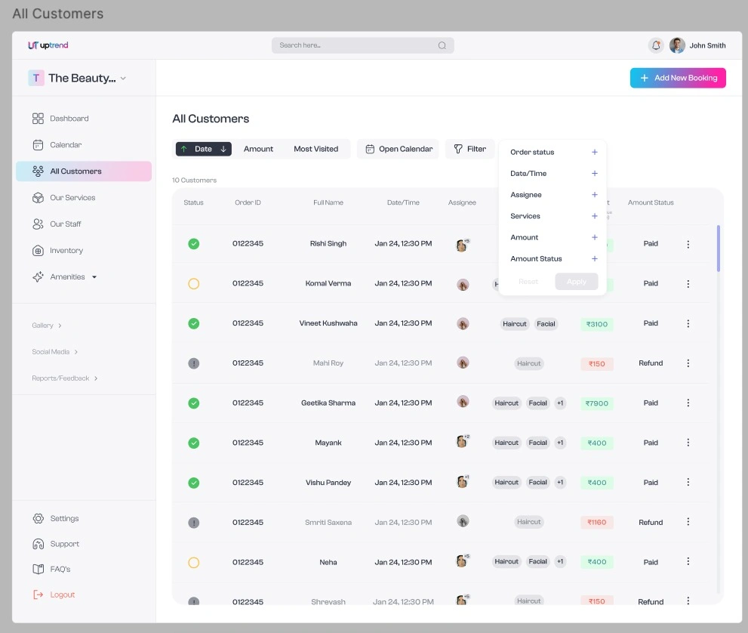Click the uptrend logo

(x=48, y=45)
